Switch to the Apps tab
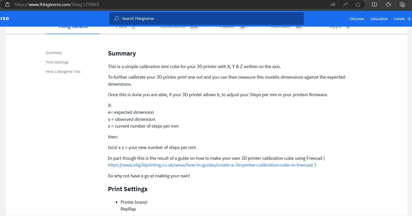This screenshot has width=412, height=216. [340, 28]
